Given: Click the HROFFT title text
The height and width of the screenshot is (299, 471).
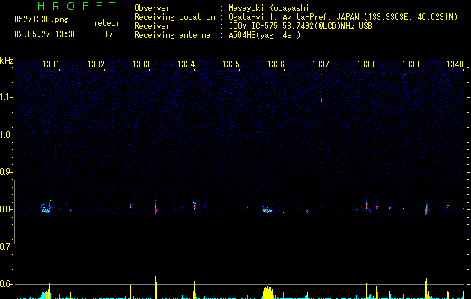Looking at the screenshot, I should coord(76,6).
